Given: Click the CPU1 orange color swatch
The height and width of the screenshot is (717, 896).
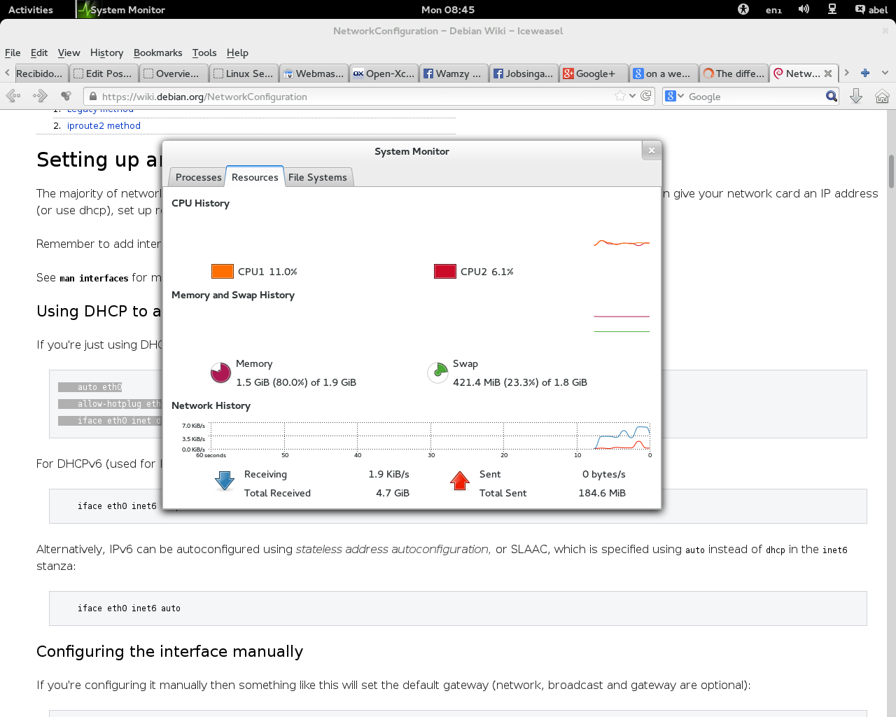Looking at the screenshot, I should point(222,272).
